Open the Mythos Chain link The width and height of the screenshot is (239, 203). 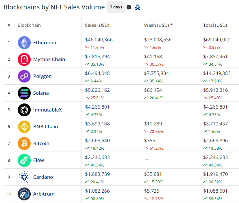click(49, 59)
